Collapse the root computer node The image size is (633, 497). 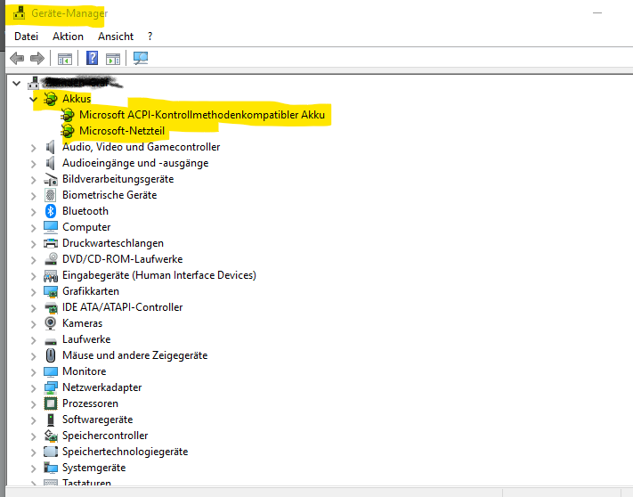(x=16, y=84)
